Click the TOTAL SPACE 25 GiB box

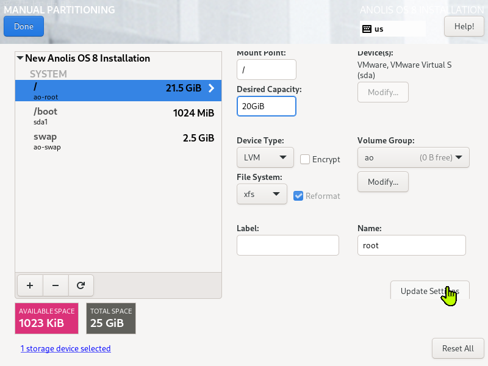click(111, 318)
